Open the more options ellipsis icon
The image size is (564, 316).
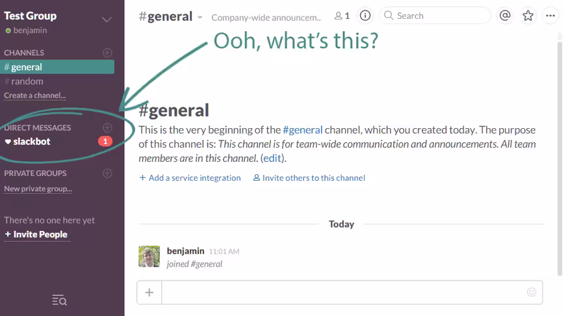coord(550,16)
